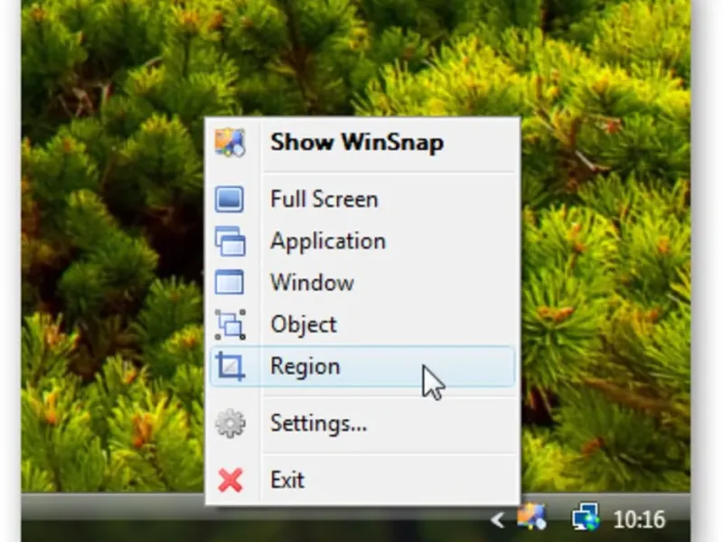Click the Object selection icon
Screen dimensions: 723x542
click(x=230, y=324)
